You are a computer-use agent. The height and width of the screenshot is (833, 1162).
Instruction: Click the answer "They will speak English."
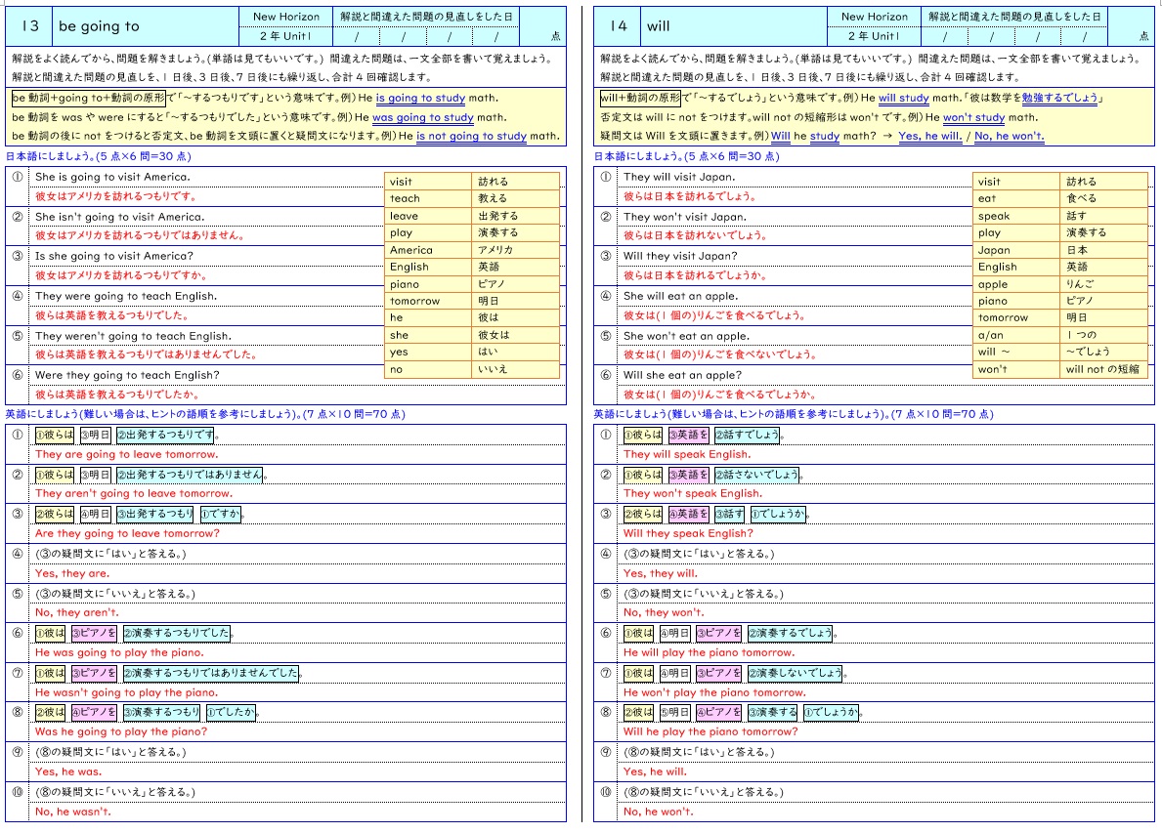pos(687,455)
